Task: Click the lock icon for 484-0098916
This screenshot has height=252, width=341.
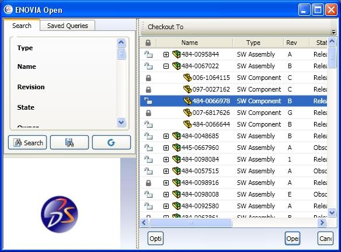Action: click(148, 183)
